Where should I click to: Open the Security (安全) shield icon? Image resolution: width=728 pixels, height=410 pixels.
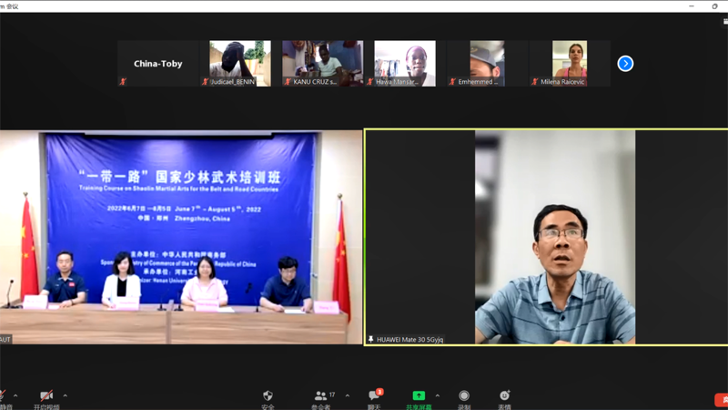pos(268,396)
